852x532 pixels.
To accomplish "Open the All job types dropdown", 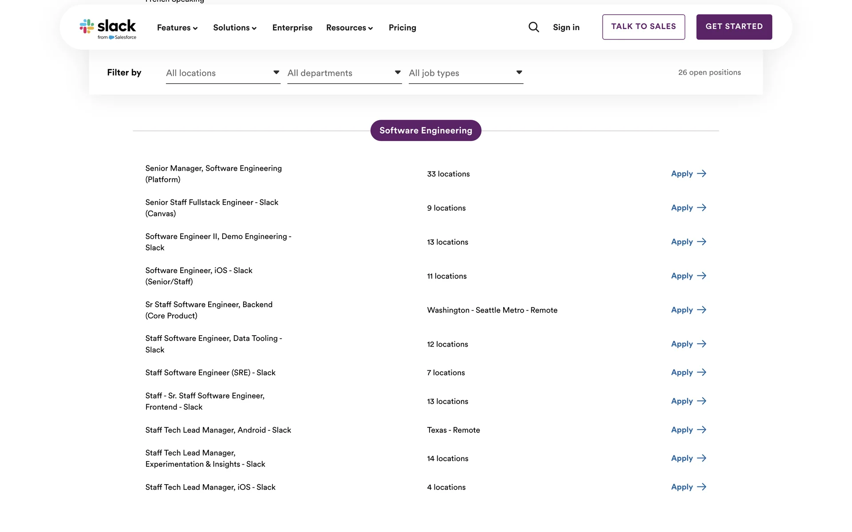I will click(x=465, y=73).
